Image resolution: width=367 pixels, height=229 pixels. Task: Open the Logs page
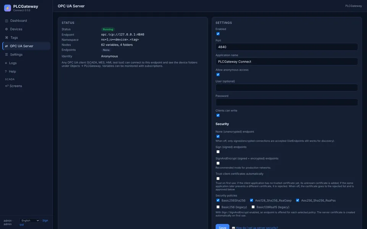click(26, 63)
